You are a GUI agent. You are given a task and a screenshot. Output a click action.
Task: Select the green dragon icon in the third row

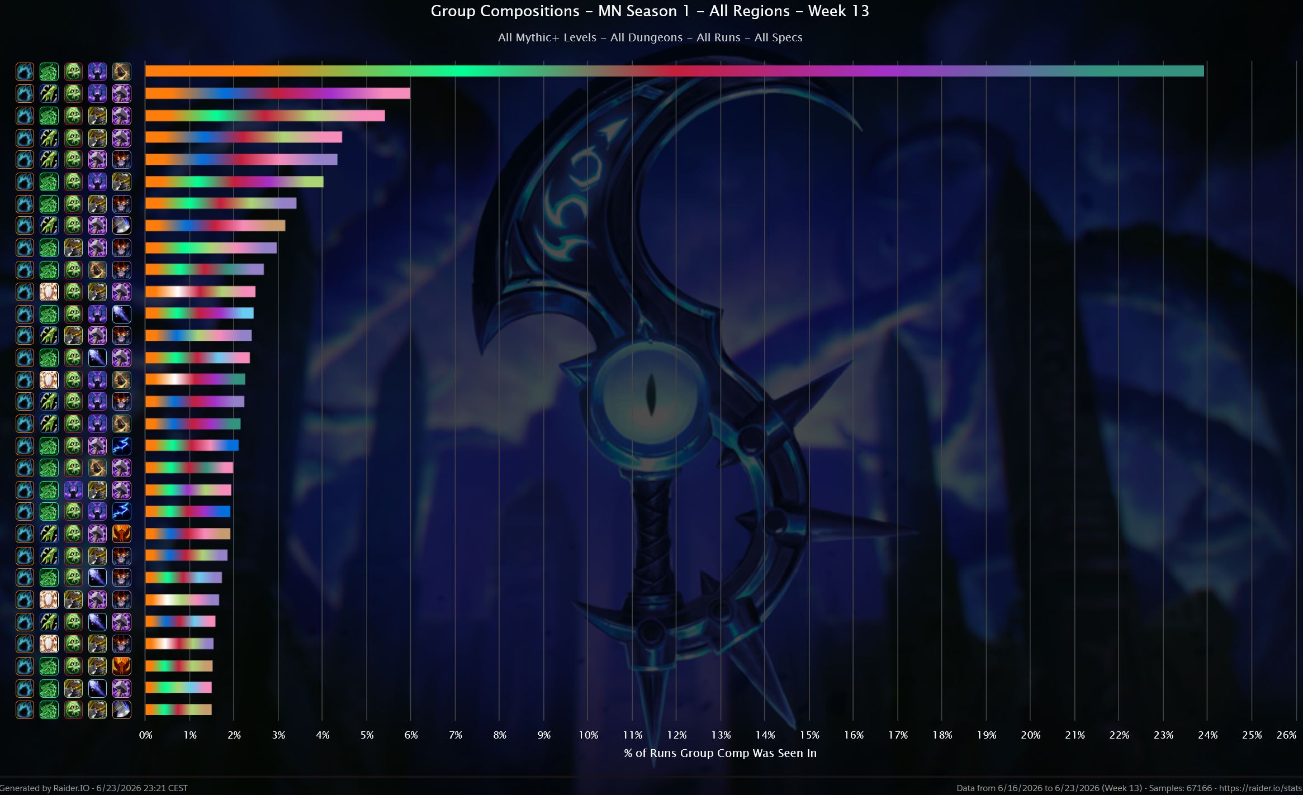tap(49, 116)
